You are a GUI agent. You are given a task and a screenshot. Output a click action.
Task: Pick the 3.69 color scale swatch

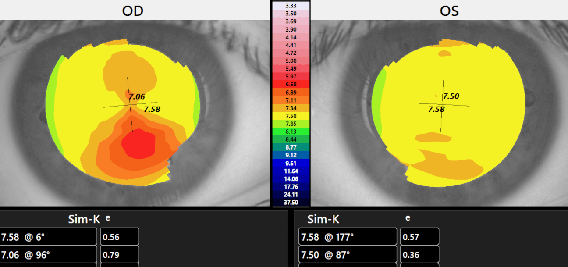[291, 21]
